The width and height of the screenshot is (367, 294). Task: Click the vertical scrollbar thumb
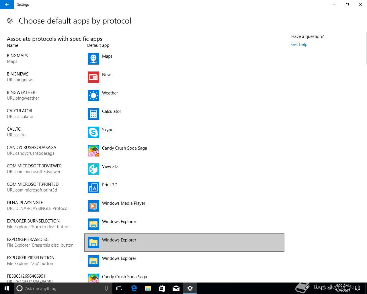pyautogui.click(x=366, y=48)
